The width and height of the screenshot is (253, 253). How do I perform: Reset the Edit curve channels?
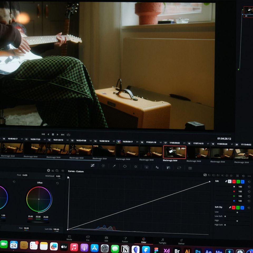point(249,182)
